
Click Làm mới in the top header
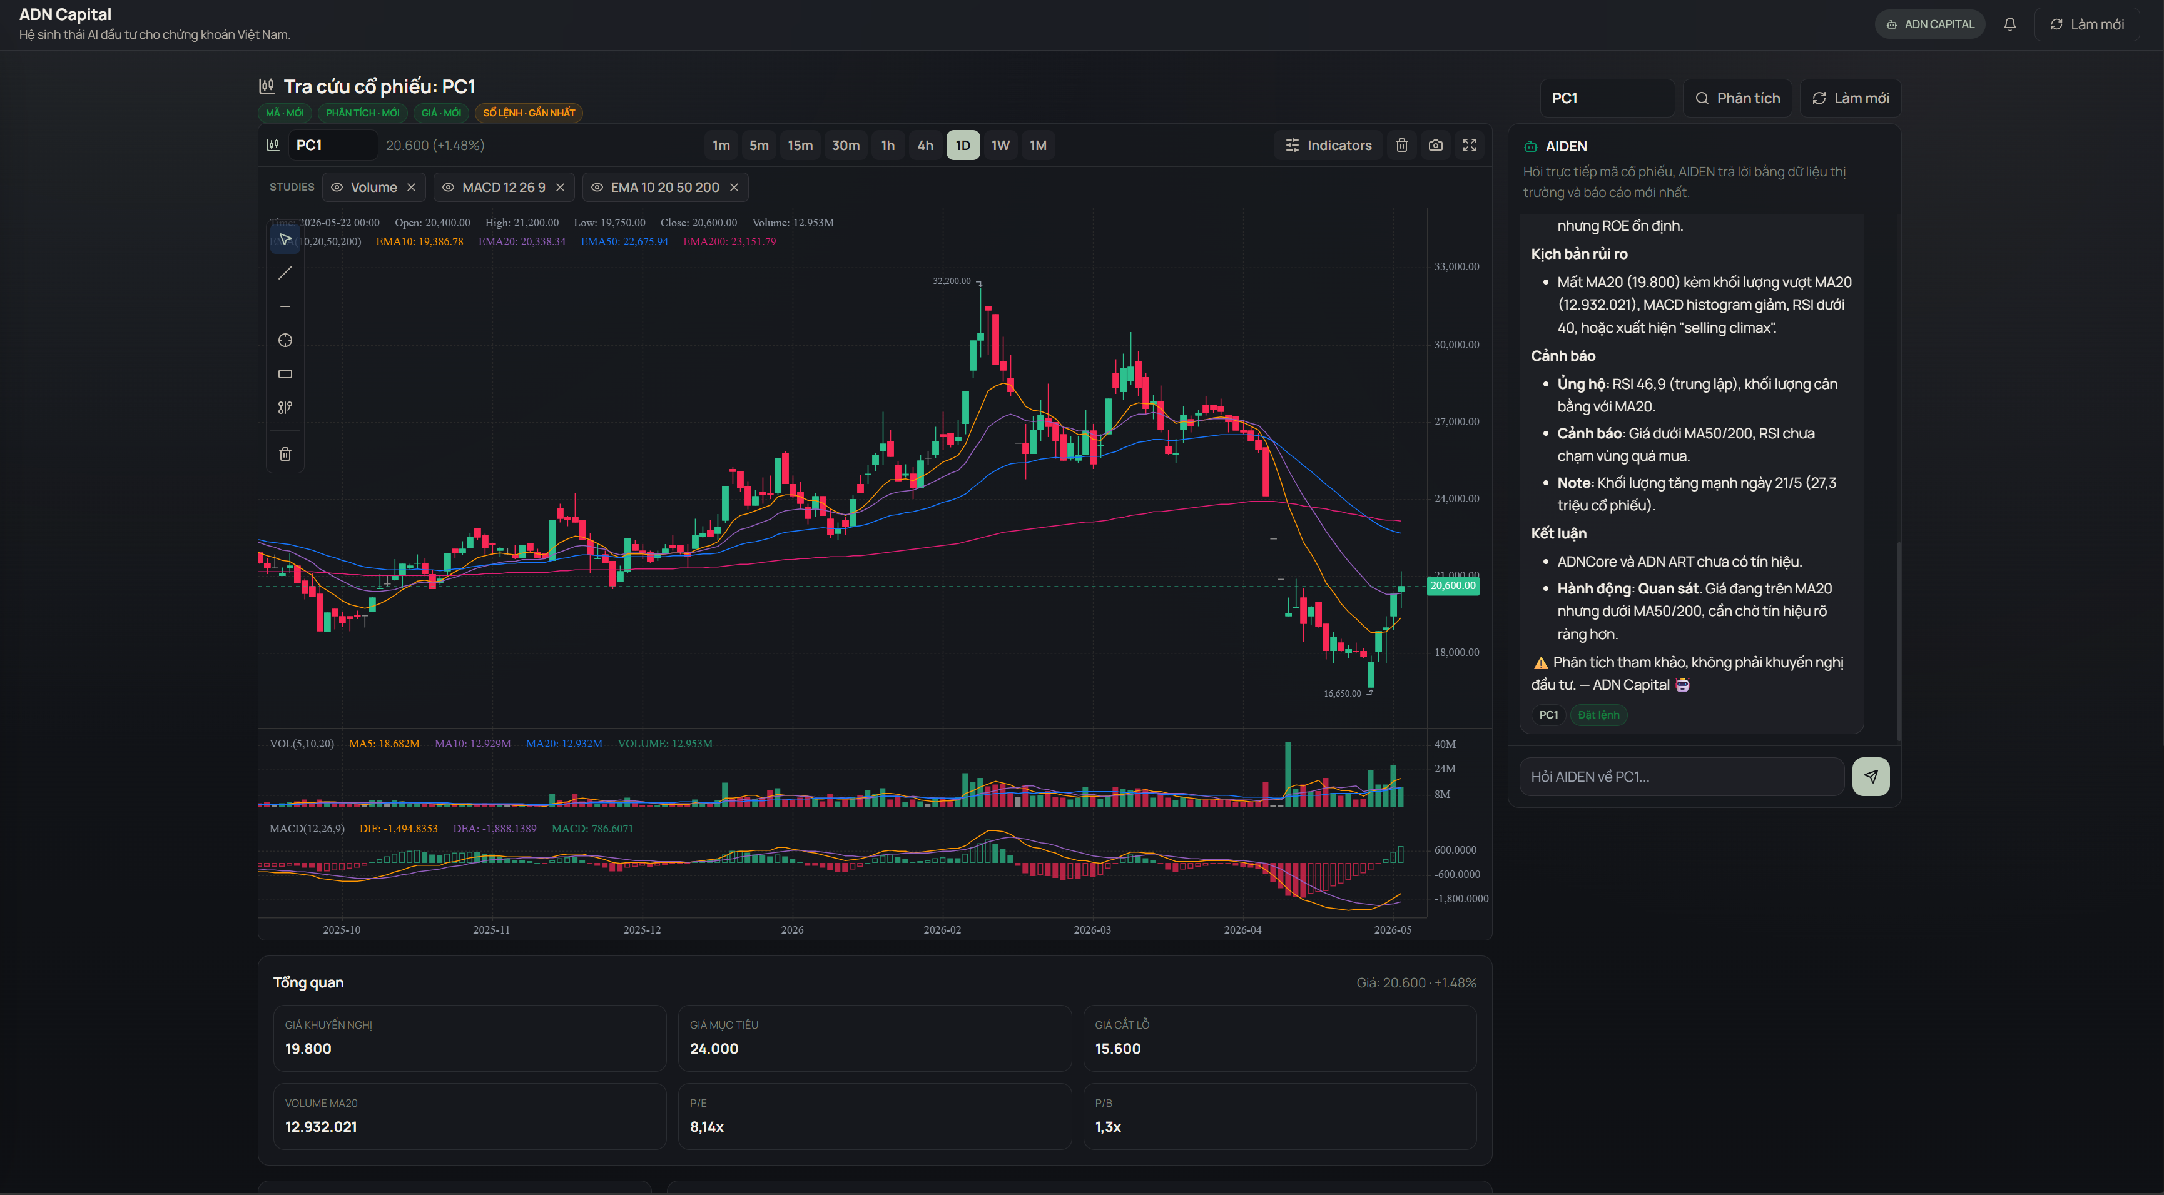(x=2086, y=24)
